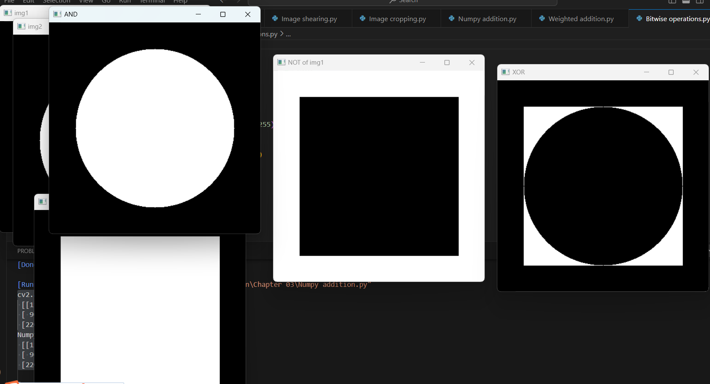Select the AND window title text
Screen dimensions: 710x384
click(x=71, y=14)
